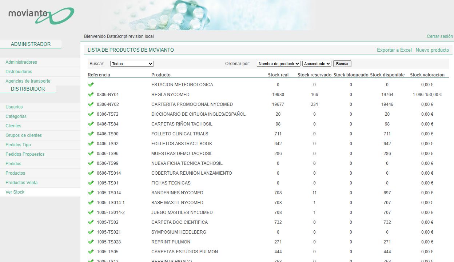Click Stock valoracion column header
The width and height of the screenshot is (454, 262).
[427, 75]
